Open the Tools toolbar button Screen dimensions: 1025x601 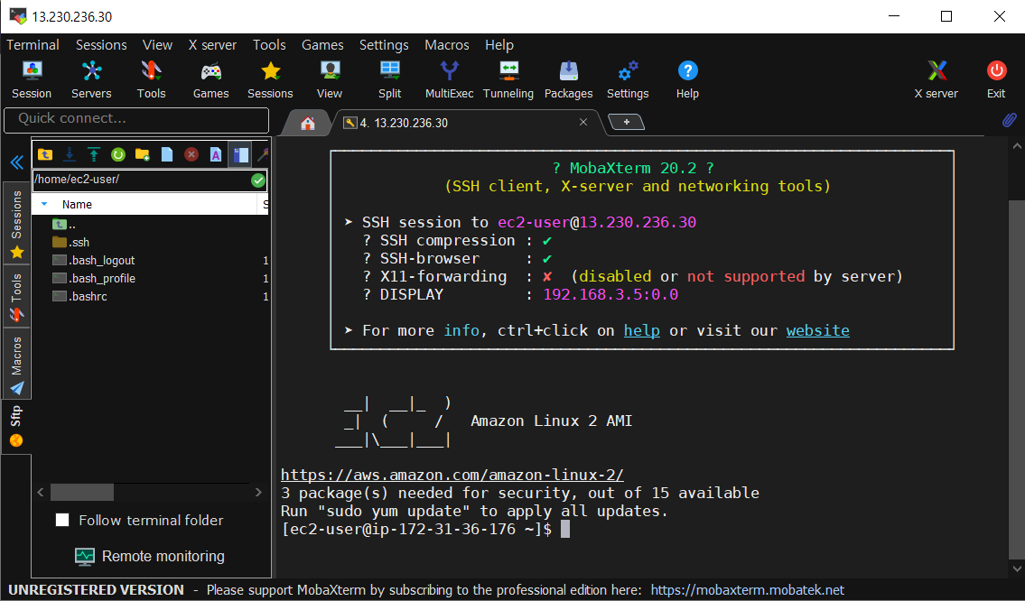pos(151,79)
